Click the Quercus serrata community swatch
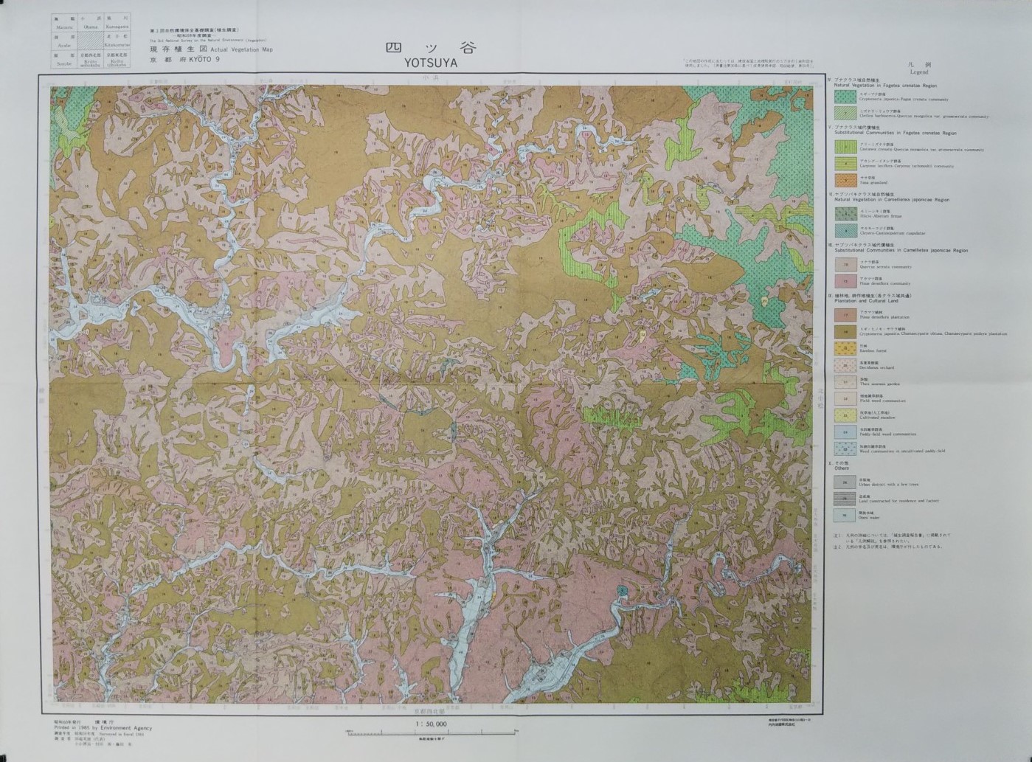Screen dimensions: 1032x762 (846, 264)
